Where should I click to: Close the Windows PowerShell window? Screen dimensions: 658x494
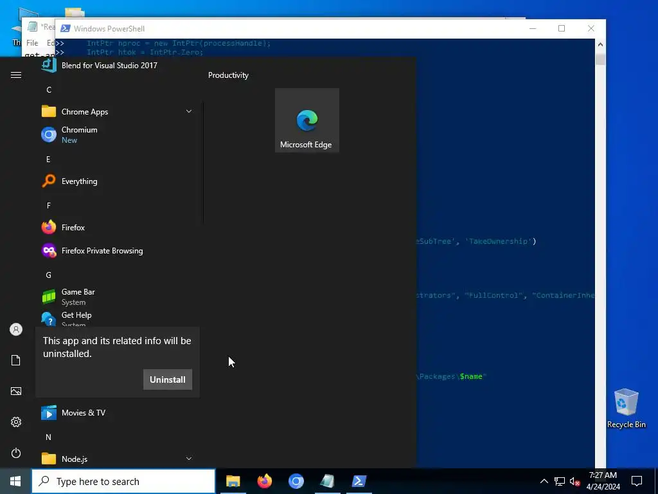(x=591, y=28)
